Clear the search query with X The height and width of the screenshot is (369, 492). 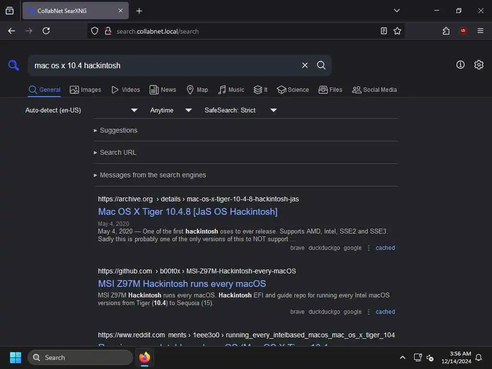[x=305, y=65]
